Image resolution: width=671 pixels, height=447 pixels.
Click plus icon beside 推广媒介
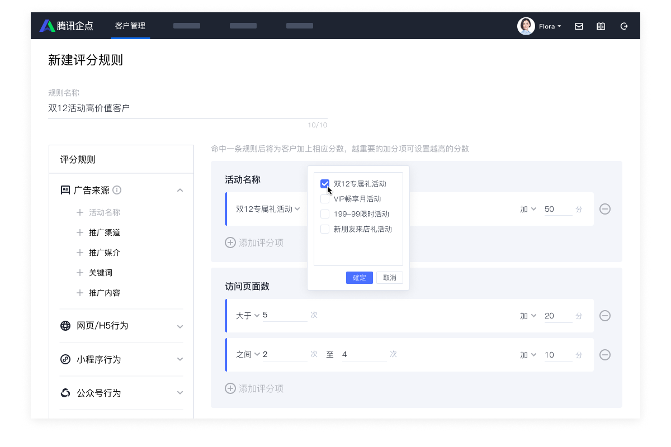click(x=79, y=253)
